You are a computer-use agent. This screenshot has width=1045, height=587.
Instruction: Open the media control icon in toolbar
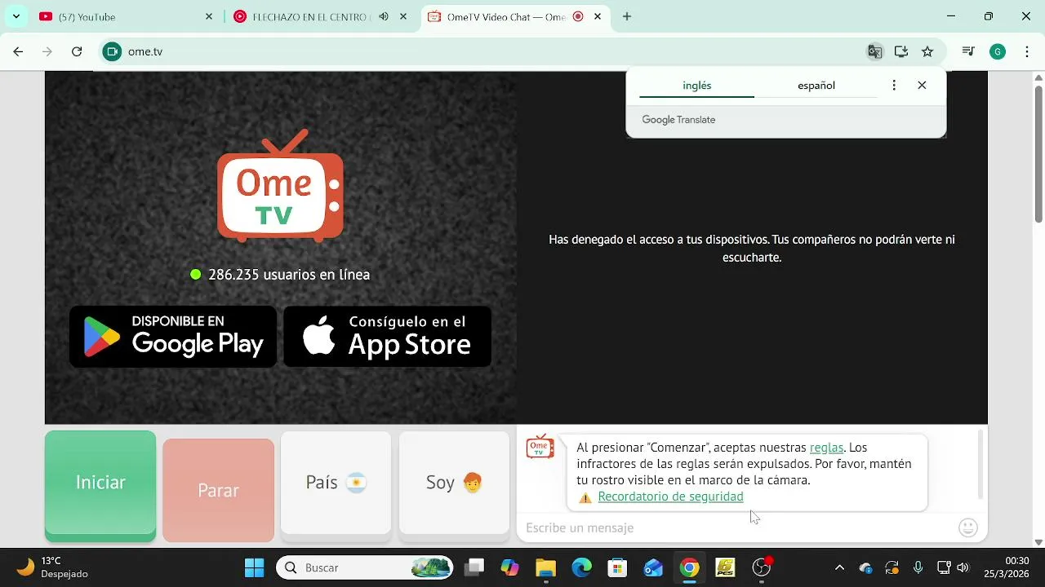[968, 51]
